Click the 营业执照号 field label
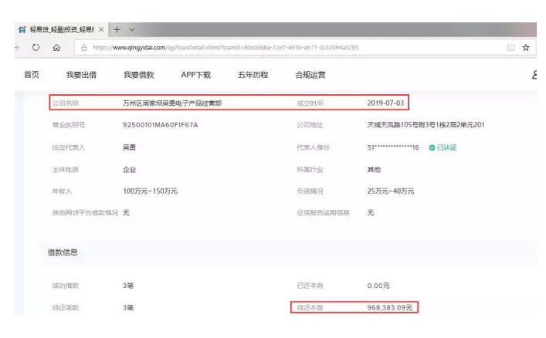The height and width of the screenshot is (338, 546). click(x=69, y=125)
